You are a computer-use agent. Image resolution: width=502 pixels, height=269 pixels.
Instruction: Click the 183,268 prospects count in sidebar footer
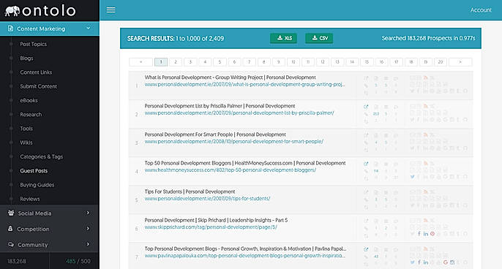tap(17, 261)
